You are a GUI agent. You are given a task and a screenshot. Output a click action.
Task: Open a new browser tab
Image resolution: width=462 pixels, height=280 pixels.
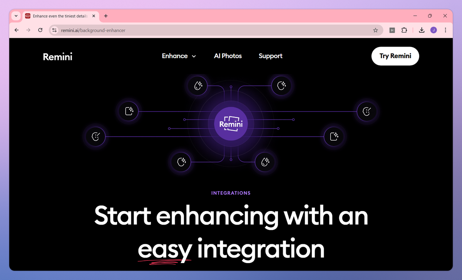(x=106, y=16)
